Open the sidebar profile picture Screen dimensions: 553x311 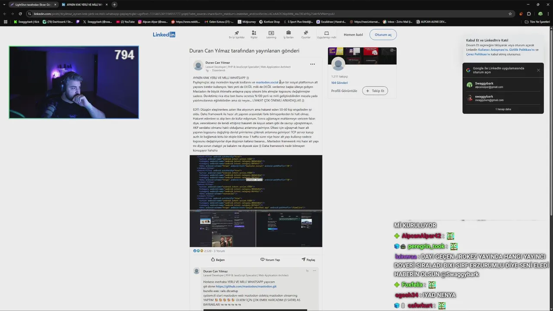338,64
